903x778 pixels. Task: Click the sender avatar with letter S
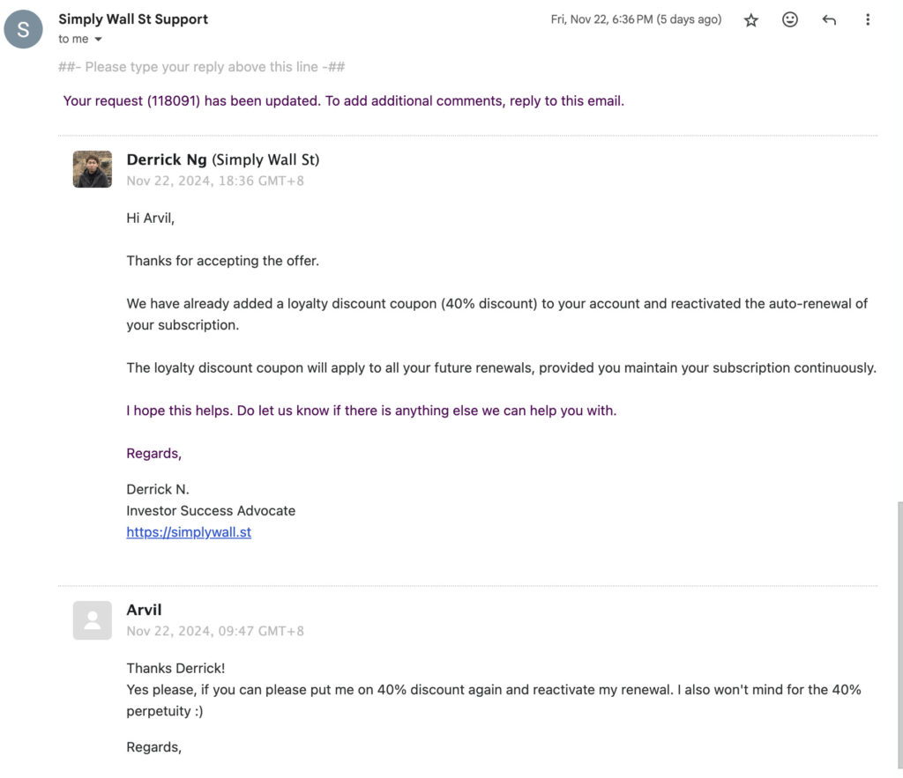23,29
